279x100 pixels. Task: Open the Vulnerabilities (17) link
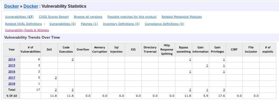pyautogui.click(x=19, y=17)
